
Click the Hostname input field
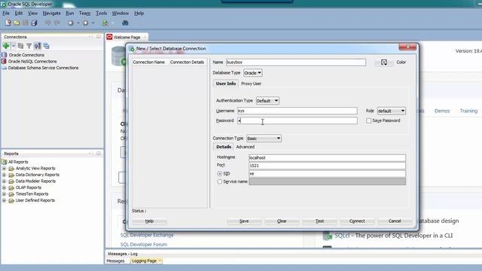[x=327, y=158]
